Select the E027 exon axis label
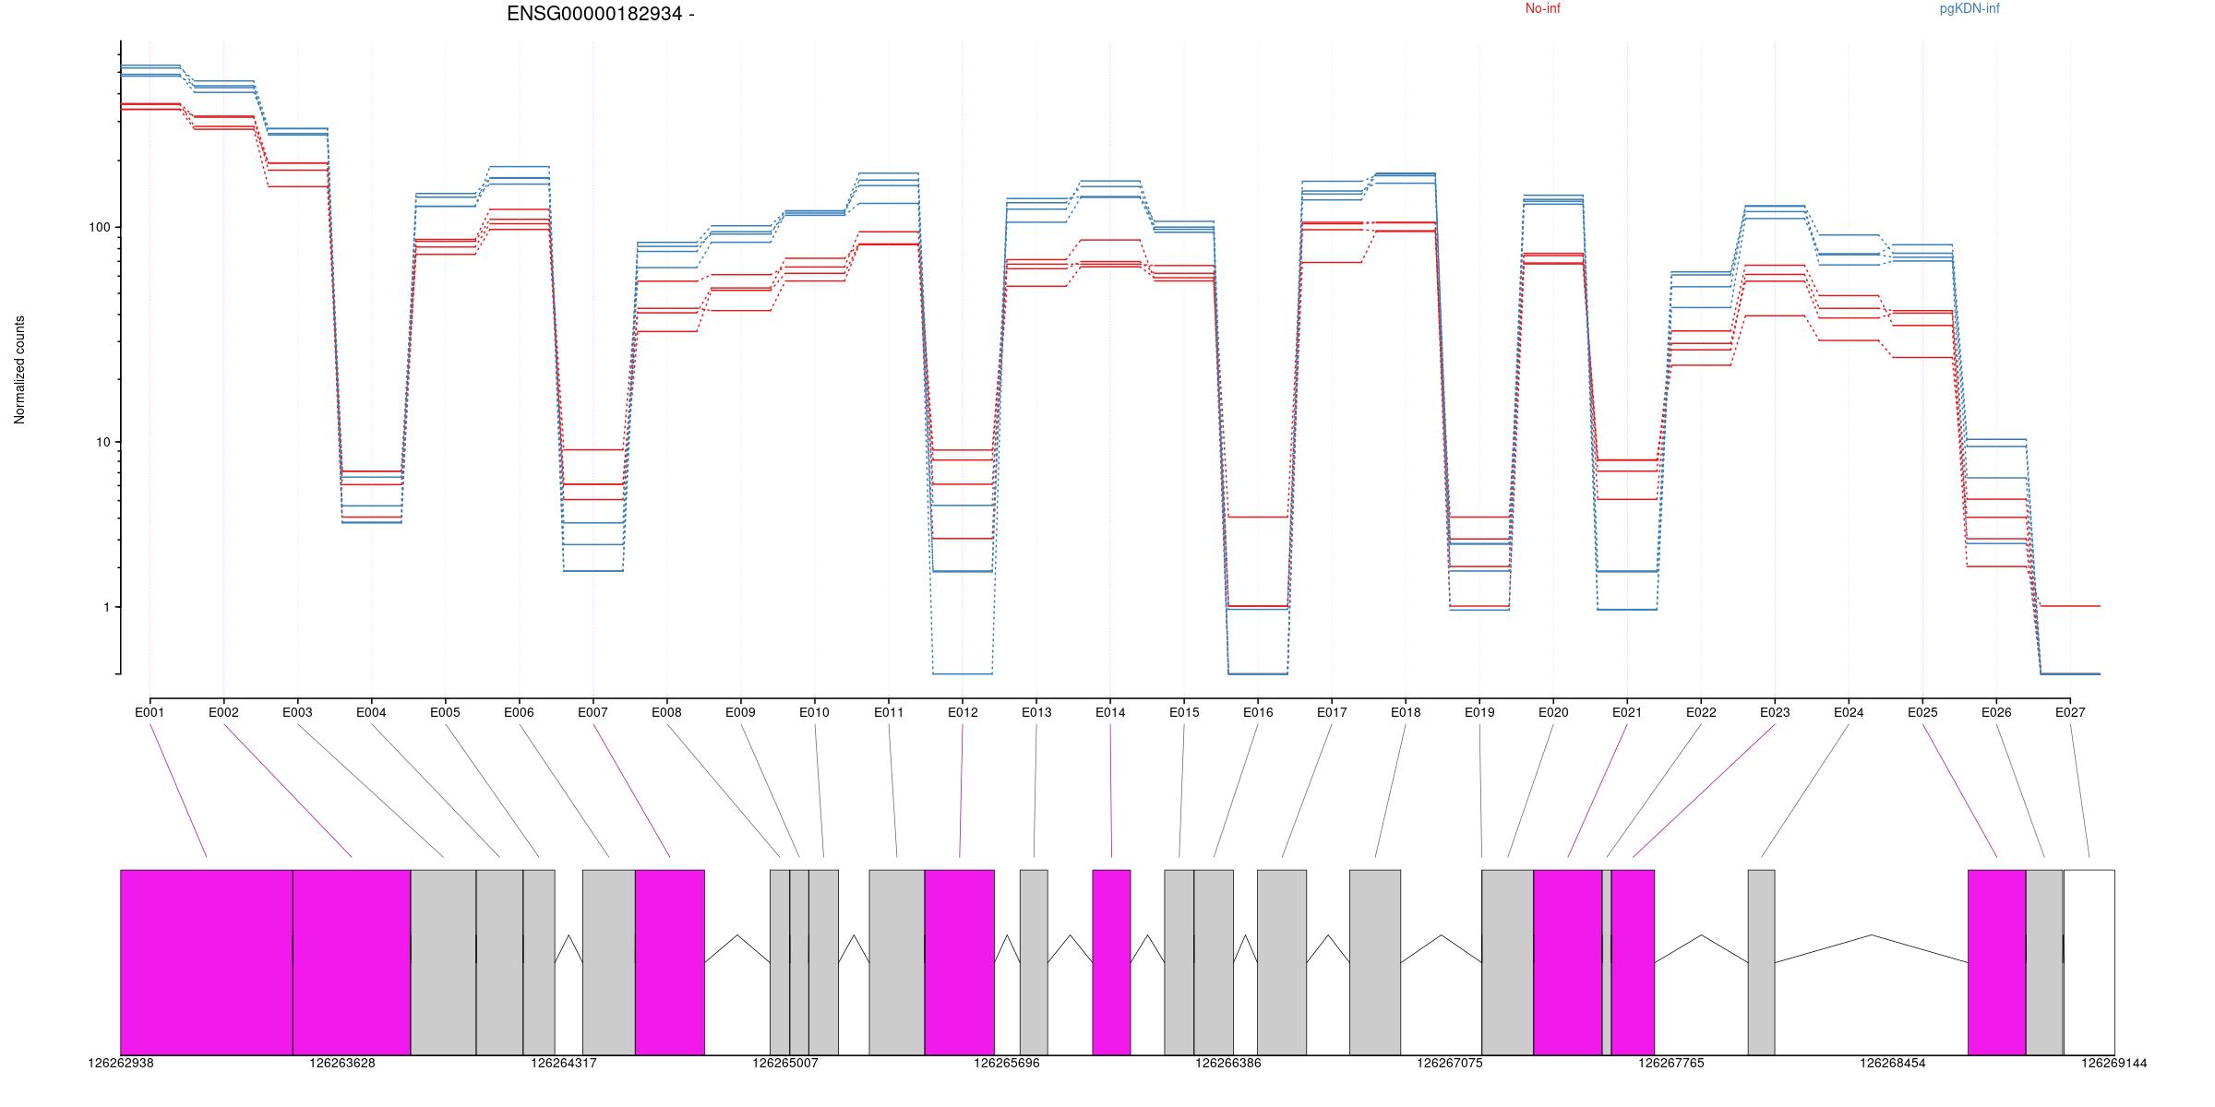The width and height of the screenshot is (2215, 1107). pyautogui.click(x=2070, y=712)
